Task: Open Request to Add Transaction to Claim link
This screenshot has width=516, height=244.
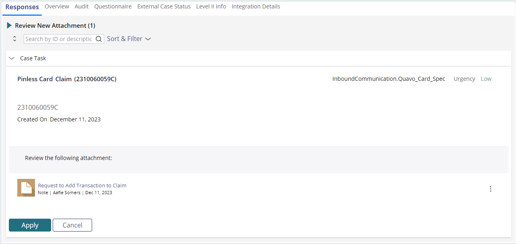Action: 82,185
